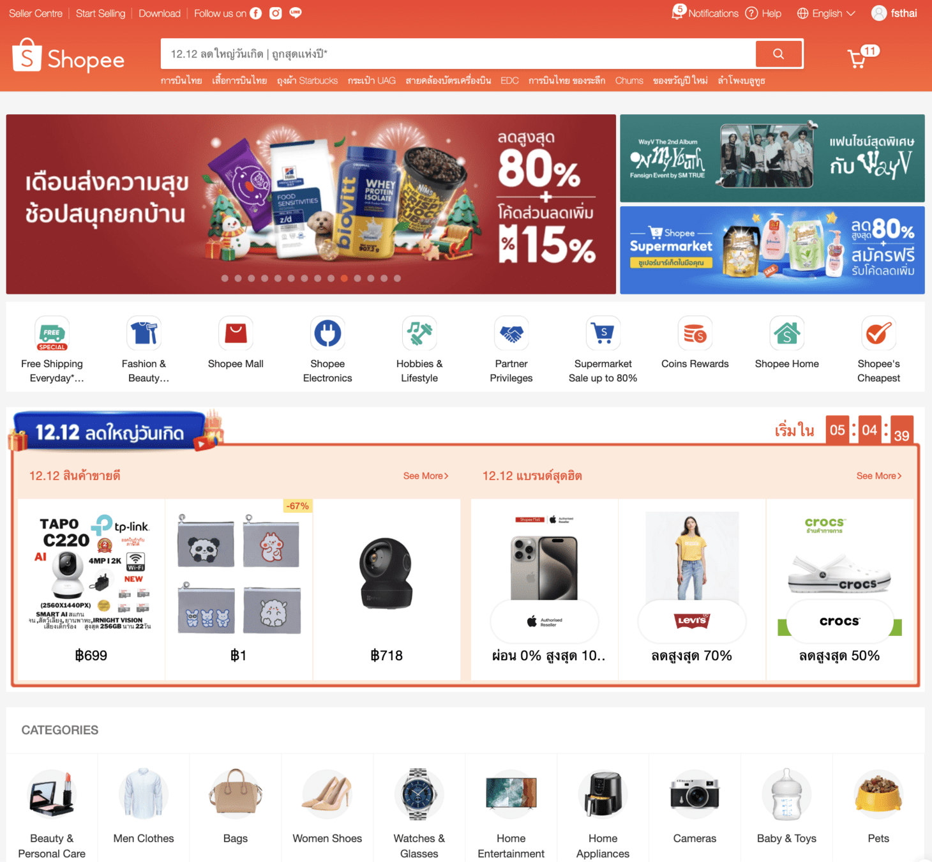The width and height of the screenshot is (932, 862).
Task: Focus the search input field
Action: tap(458, 54)
